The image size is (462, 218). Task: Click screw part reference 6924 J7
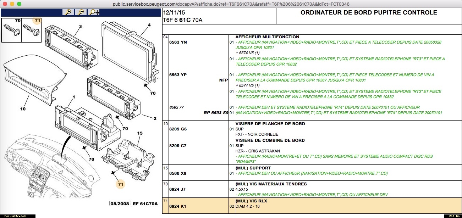click(178, 189)
